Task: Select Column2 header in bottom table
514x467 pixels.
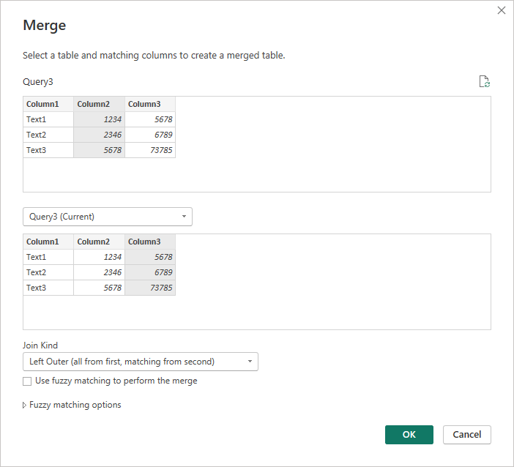Action: [99, 242]
